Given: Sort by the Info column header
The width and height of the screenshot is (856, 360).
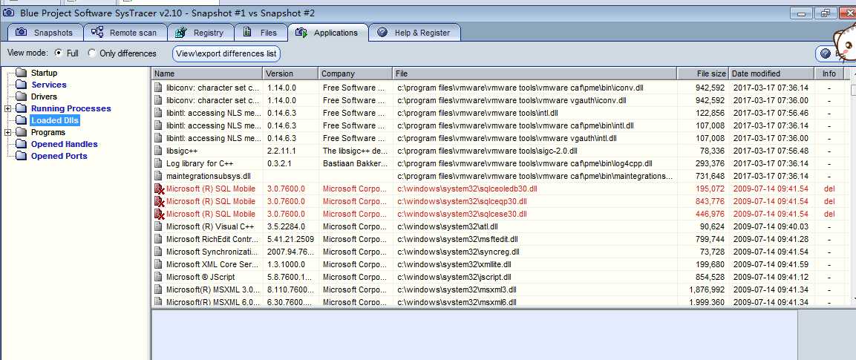Looking at the screenshot, I should point(829,73).
